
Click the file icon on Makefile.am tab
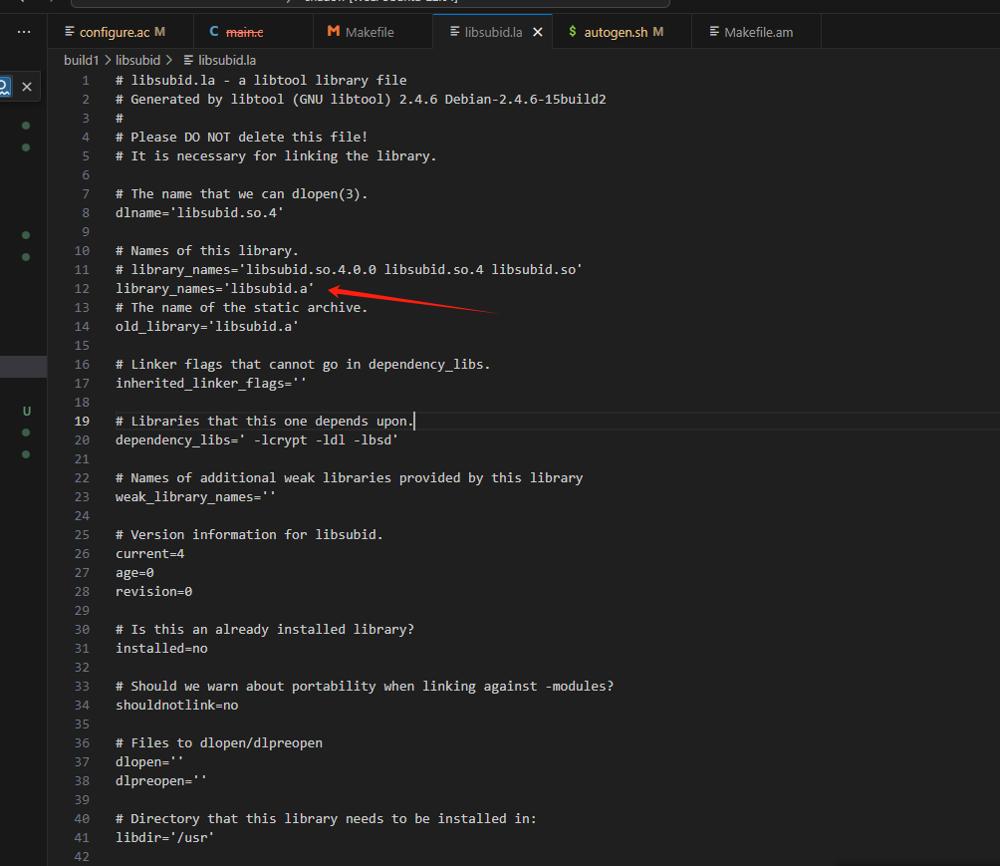click(x=713, y=32)
